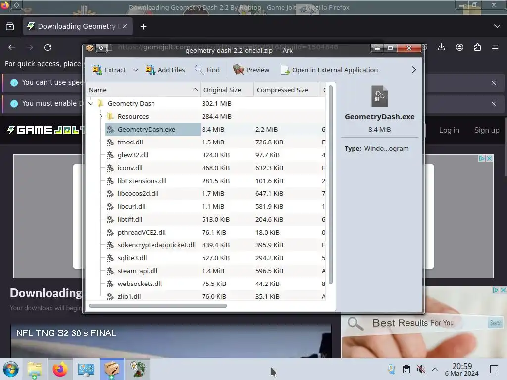Image resolution: width=507 pixels, height=380 pixels.
Task: Open Firefox extensions icon
Action: click(x=478, y=47)
